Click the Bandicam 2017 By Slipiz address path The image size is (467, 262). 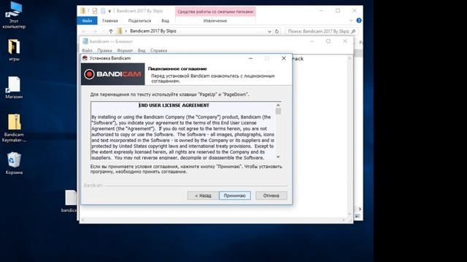(153, 31)
